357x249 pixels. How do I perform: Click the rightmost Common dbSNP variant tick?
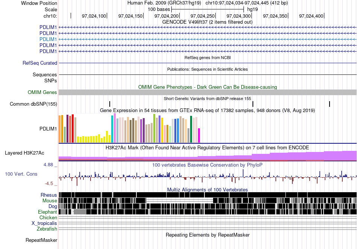[x=330, y=104]
